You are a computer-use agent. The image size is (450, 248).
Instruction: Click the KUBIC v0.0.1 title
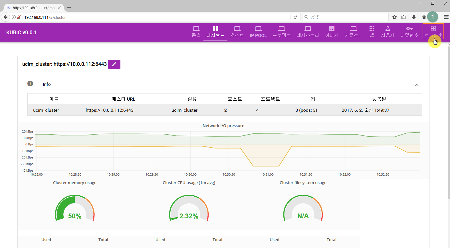pos(21,32)
